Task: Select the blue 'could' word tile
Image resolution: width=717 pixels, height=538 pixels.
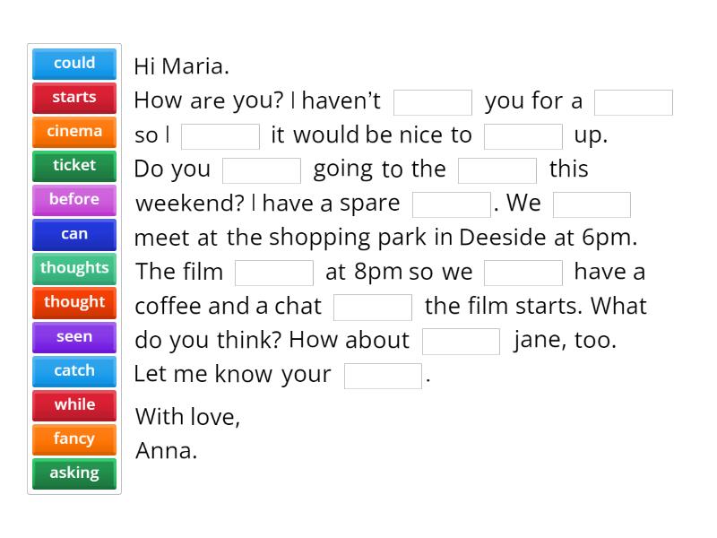Action: (x=74, y=64)
